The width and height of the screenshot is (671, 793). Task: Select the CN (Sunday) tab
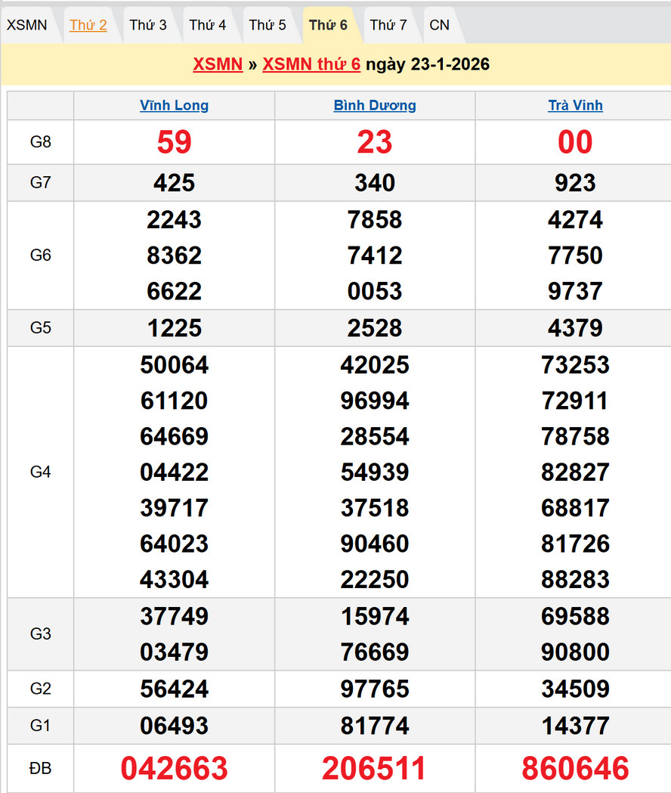(x=439, y=25)
